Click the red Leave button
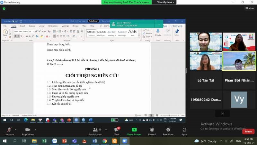257x145 pixels. tap(248, 131)
